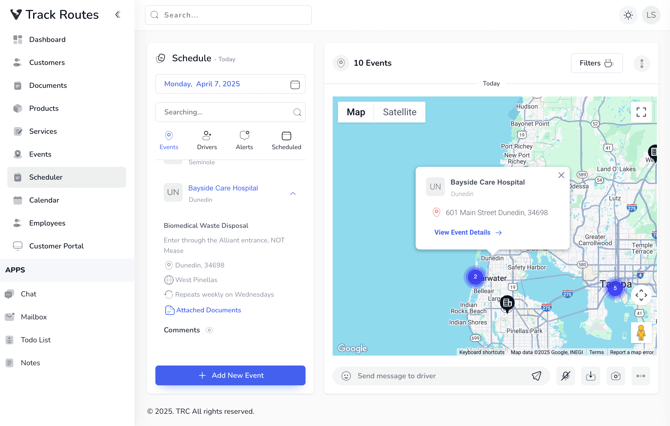Open map Terms link

pyautogui.click(x=596, y=352)
